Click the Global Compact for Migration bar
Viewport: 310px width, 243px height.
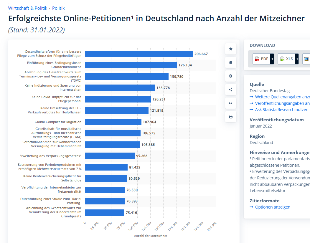[x=113, y=122]
